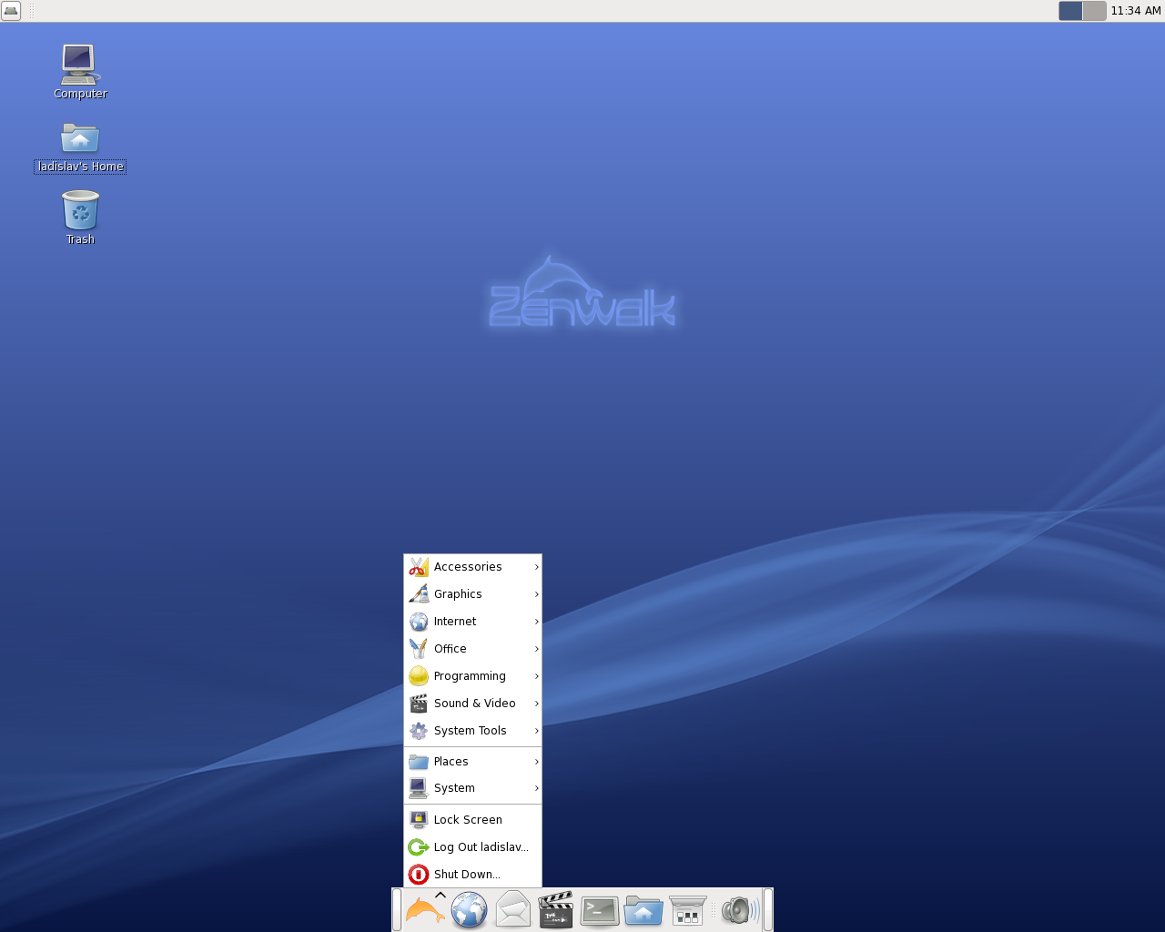
Task: Click the right hide handle of the bottom dock
Action: click(768, 909)
